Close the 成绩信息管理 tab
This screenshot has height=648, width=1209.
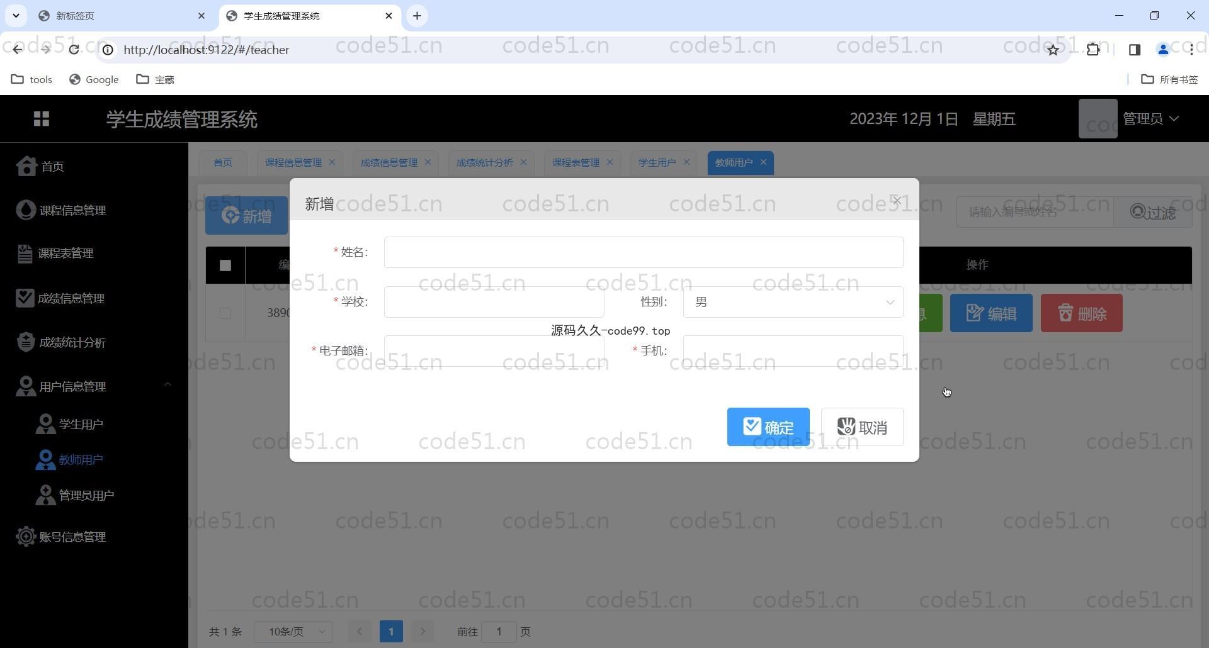[x=428, y=162]
